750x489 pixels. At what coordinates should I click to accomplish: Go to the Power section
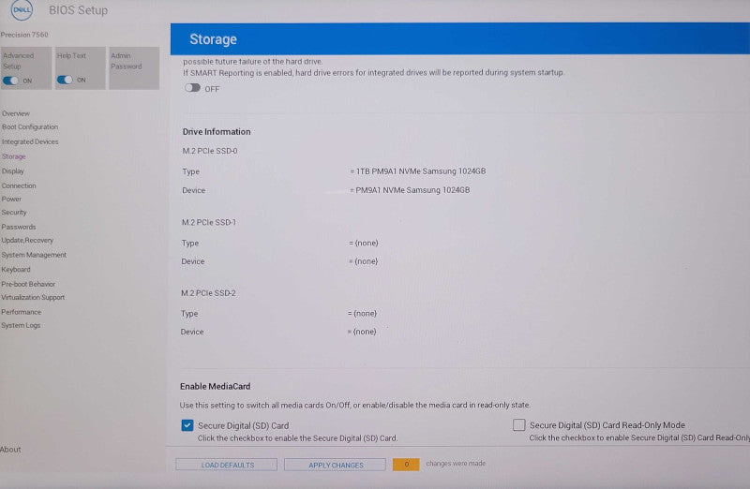11,199
